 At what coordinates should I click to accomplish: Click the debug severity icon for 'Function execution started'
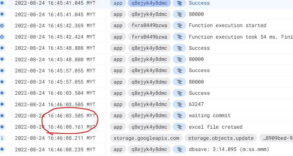2,26
